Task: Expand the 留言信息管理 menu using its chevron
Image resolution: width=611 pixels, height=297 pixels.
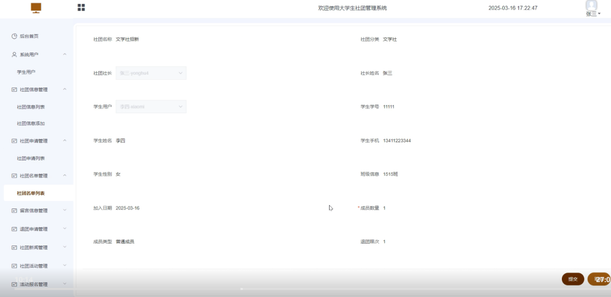Action: (65, 210)
